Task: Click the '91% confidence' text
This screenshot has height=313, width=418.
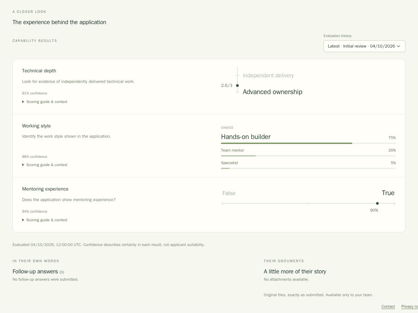Action: pyautogui.click(x=35, y=93)
